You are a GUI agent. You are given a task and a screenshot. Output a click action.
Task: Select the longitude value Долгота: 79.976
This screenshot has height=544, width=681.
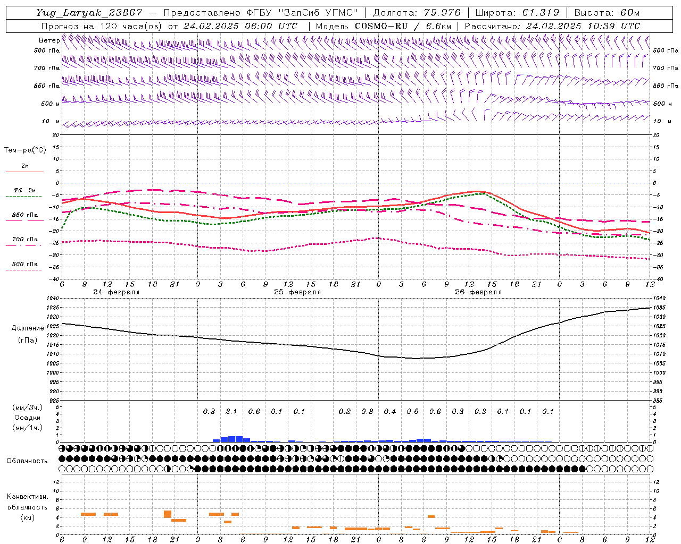point(417,13)
